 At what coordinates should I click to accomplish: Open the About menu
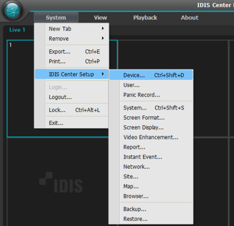pyautogui.click(x=190, y=18)
